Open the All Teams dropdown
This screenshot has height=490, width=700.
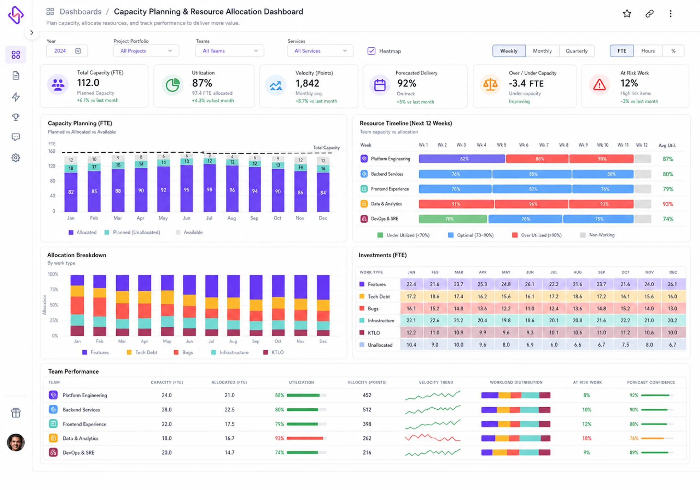point(230,51)
